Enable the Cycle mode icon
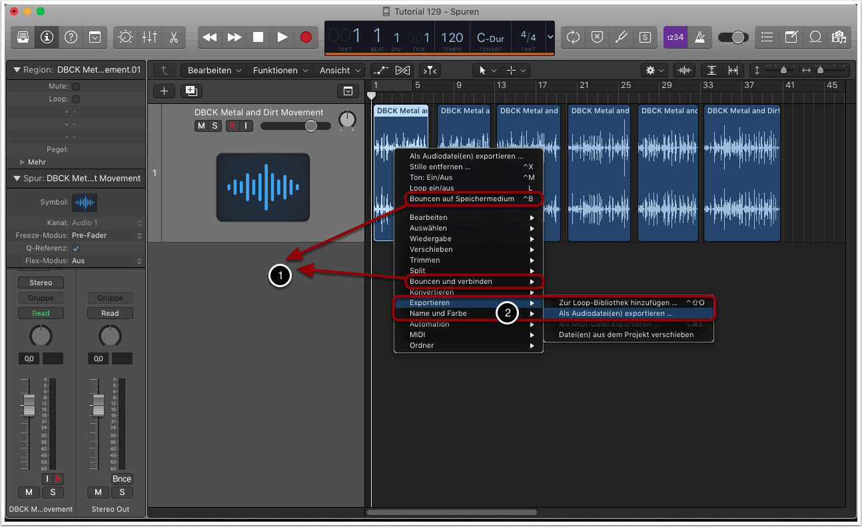 pos(573,37)
